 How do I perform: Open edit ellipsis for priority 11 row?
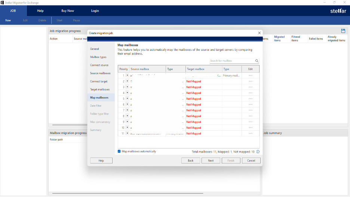(251, 133)
